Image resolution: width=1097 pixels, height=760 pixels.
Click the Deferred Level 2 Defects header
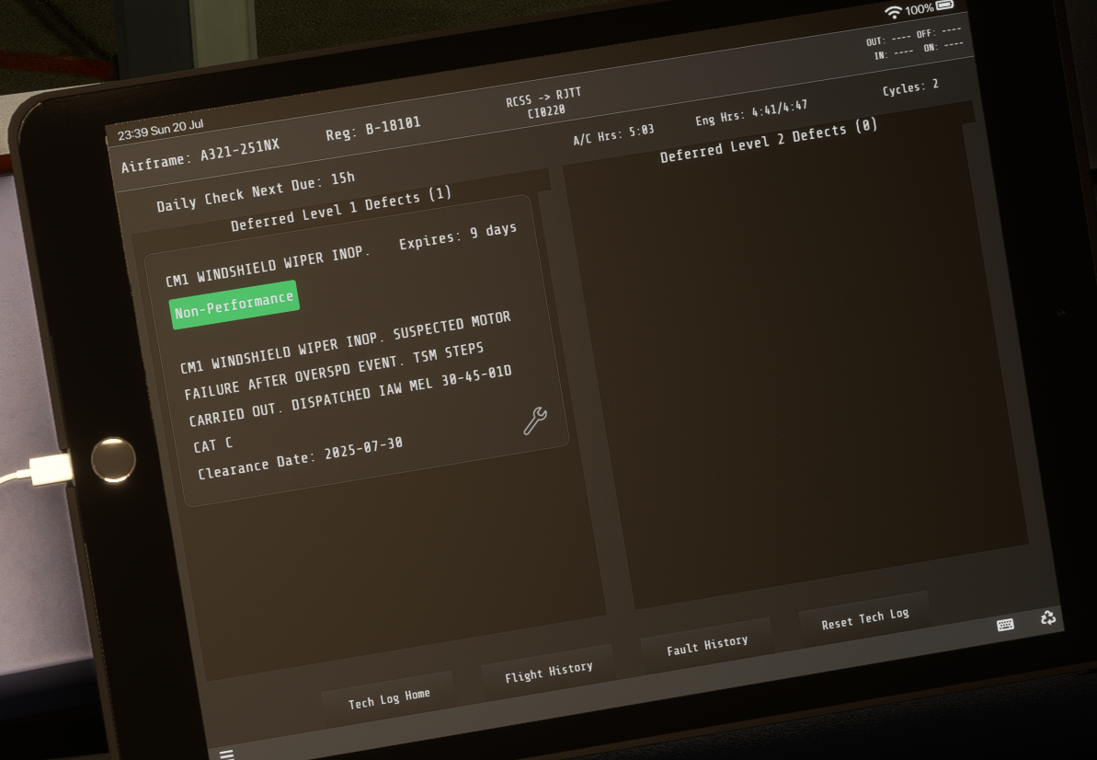[x=768, y=141]
